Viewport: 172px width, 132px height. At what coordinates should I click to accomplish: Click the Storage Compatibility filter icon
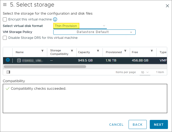click(x=72, y=51)
